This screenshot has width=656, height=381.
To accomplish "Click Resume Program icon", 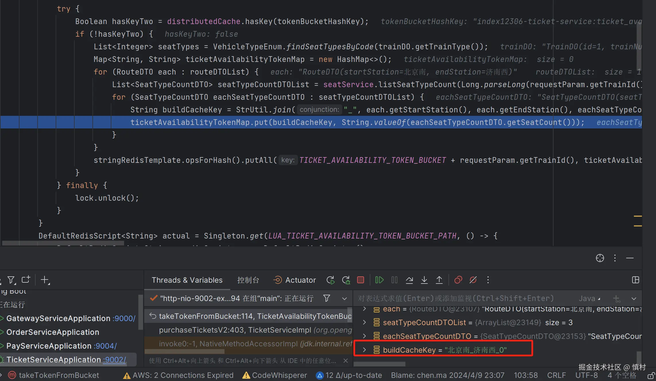I will (x=379, y=280).
